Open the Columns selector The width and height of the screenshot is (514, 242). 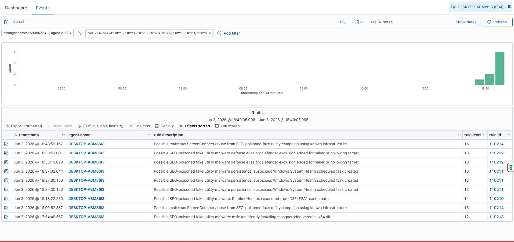point(139,126)
